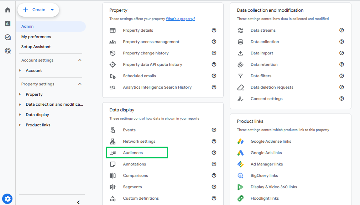Collapse the Account settings section

point(80,60)
